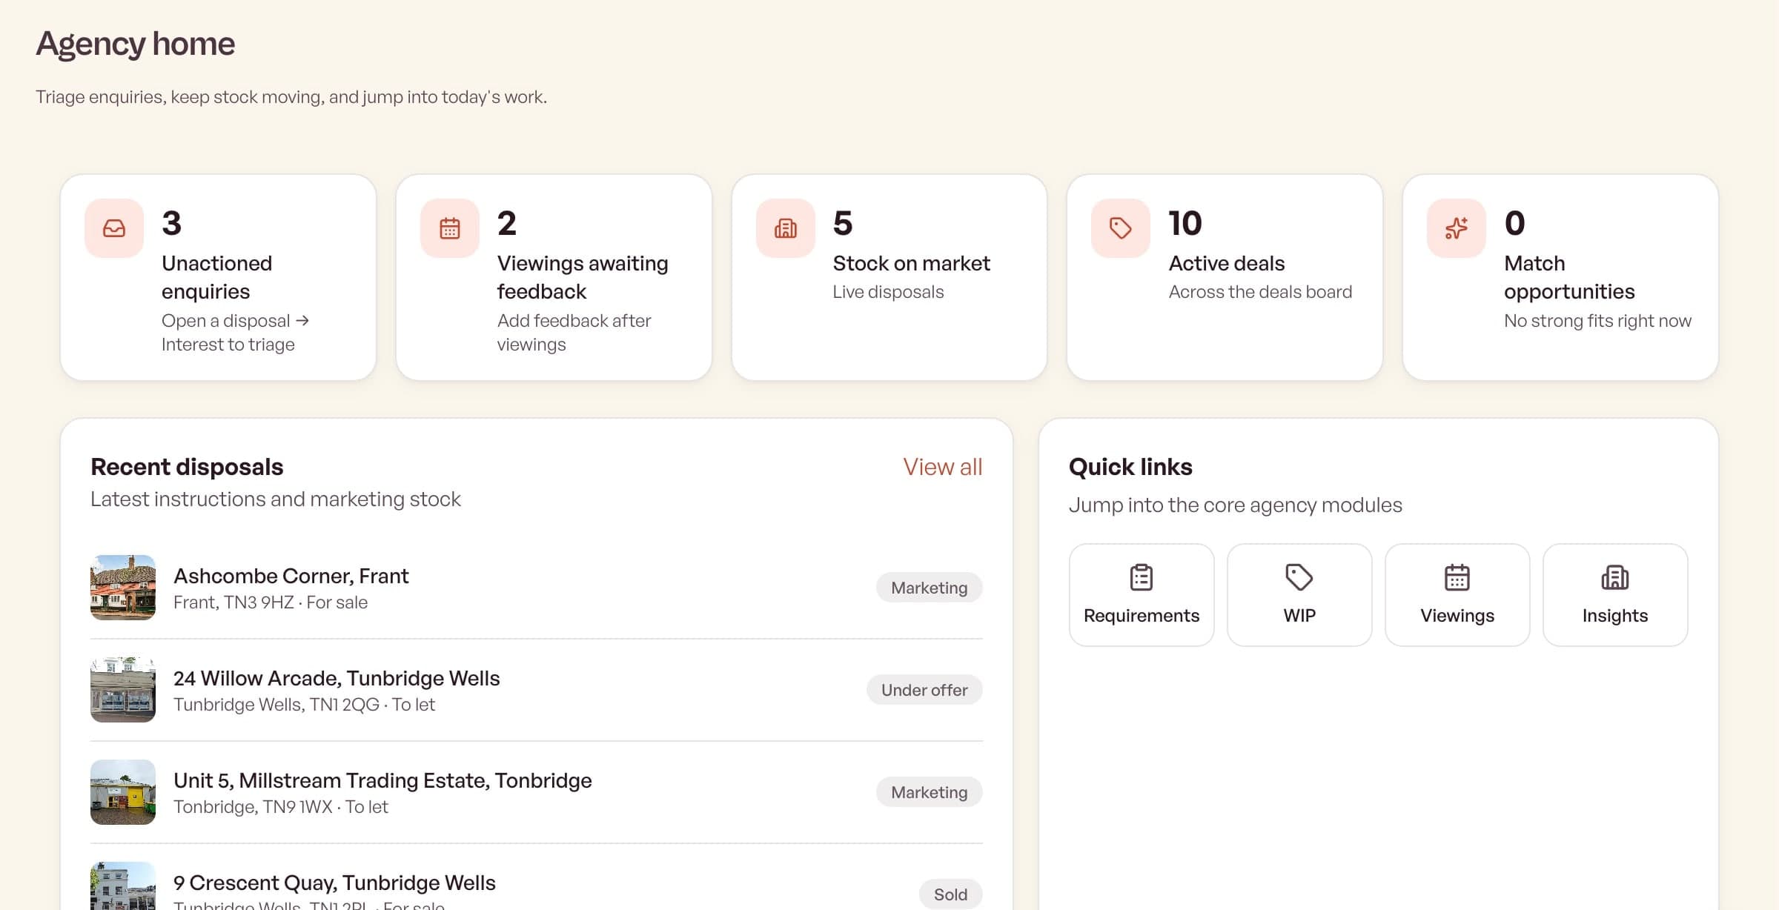
Task: Open 24 Willow Arcade, Tunbridge Wells disposal
Action: [x=537, y=690]
